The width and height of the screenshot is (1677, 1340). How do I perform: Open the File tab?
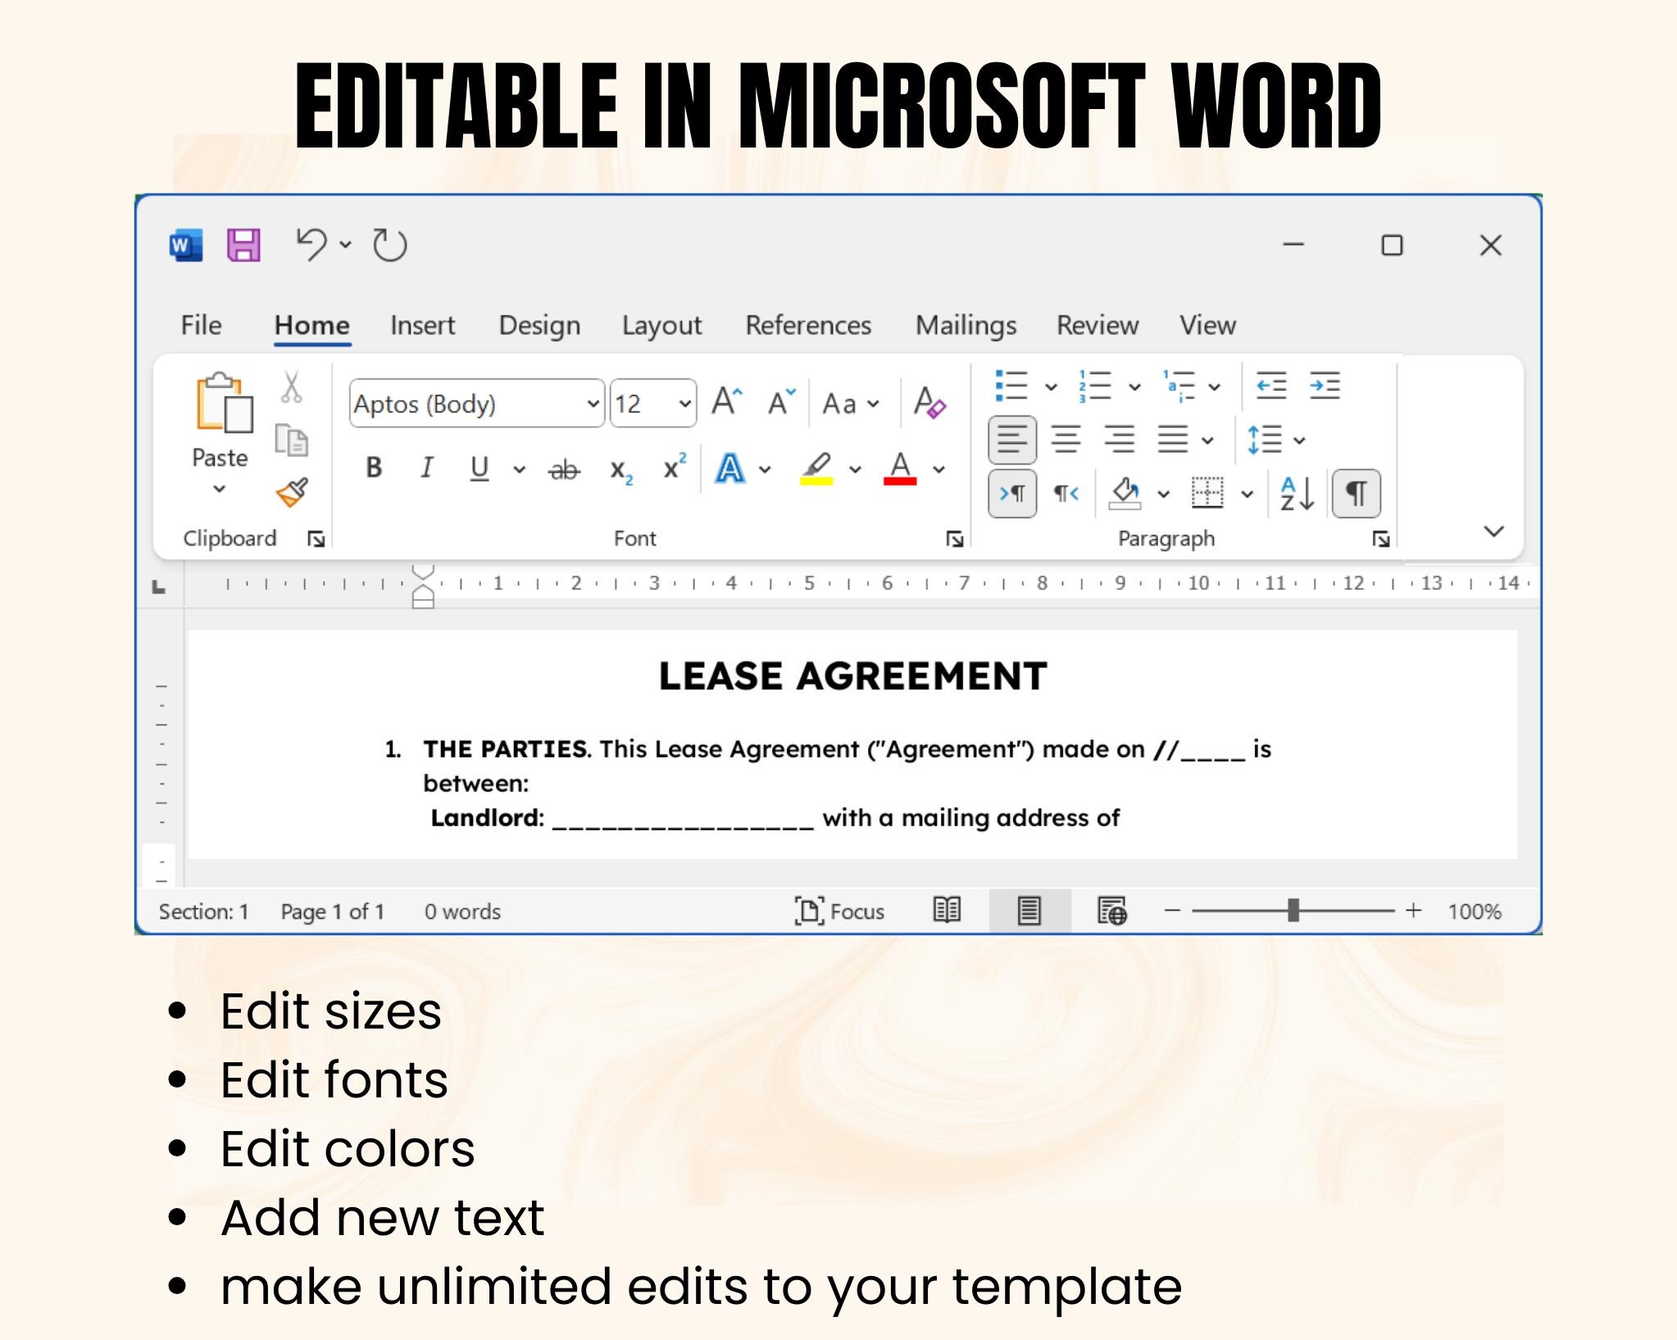(201, 325)
